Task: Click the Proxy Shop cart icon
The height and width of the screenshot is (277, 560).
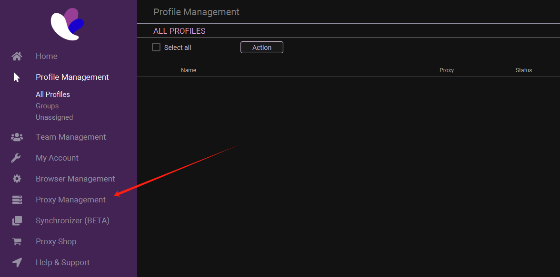Action: click(17, 242)
